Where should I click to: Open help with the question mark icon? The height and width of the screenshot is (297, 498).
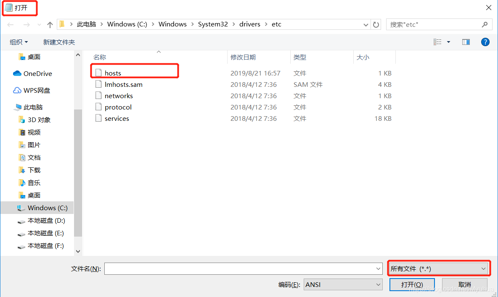point(485,42)
